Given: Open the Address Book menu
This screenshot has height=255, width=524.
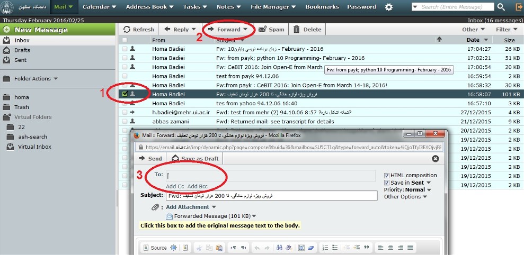Looking at the screenshot, I should 150,7.
